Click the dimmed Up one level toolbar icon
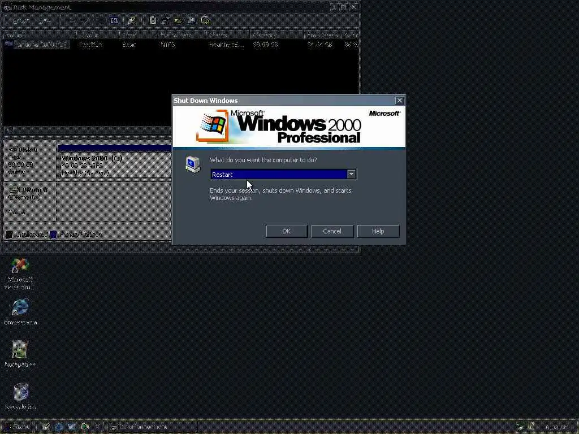 (101, 21)
